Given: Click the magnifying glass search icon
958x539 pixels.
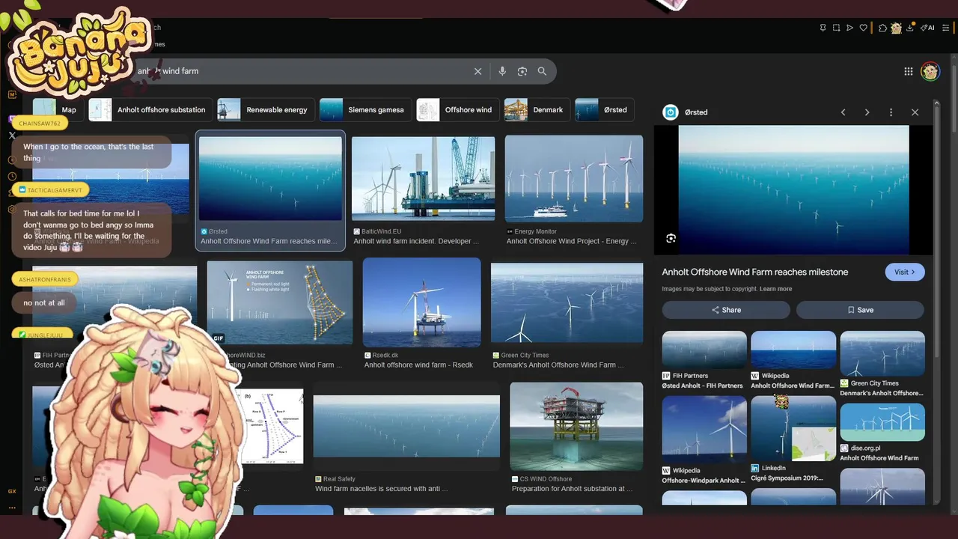Looking at the screenshot, I should pos(542,71).
